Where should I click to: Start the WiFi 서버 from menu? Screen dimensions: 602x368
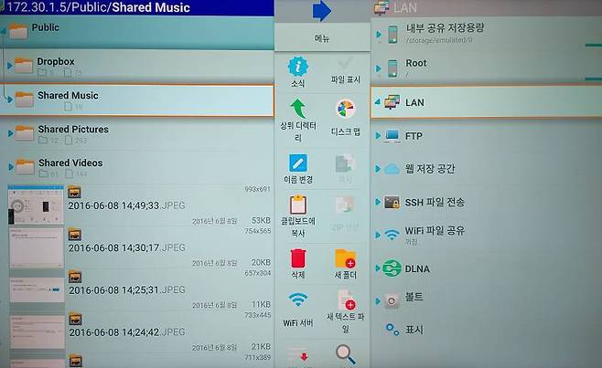(x=298, y=300)
